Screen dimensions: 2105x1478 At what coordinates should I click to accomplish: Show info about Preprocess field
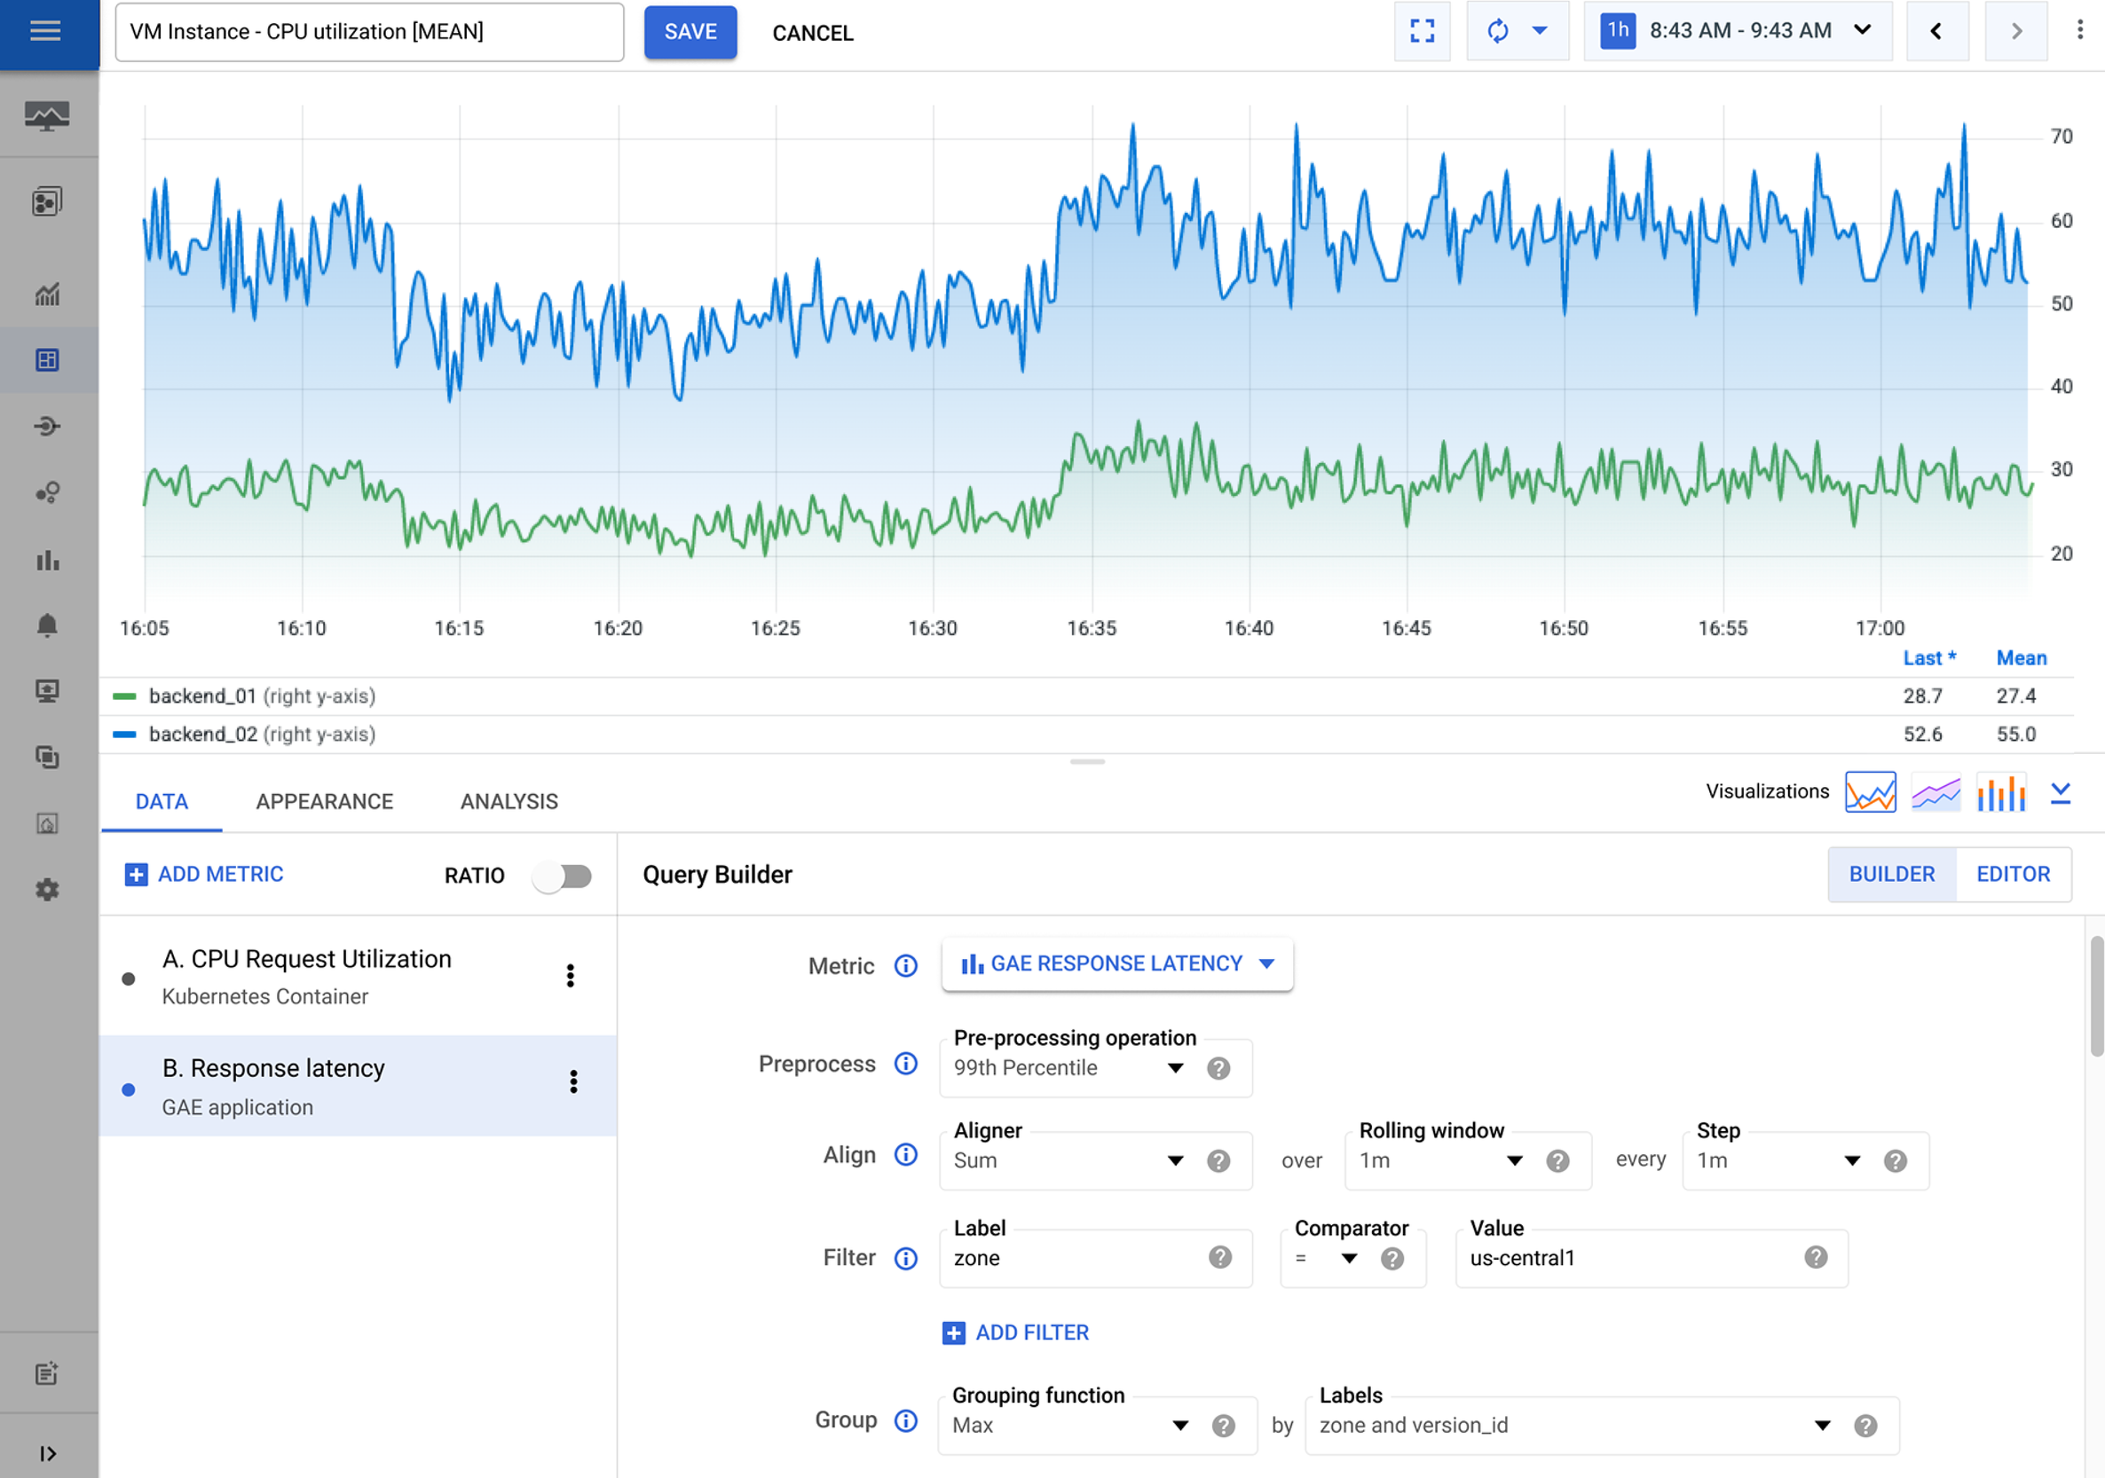(x=906, y=1064)
